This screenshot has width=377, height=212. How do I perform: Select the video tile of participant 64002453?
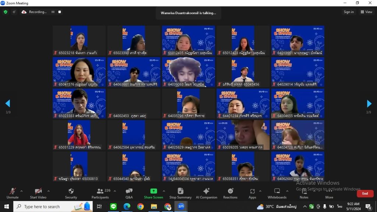134,103
